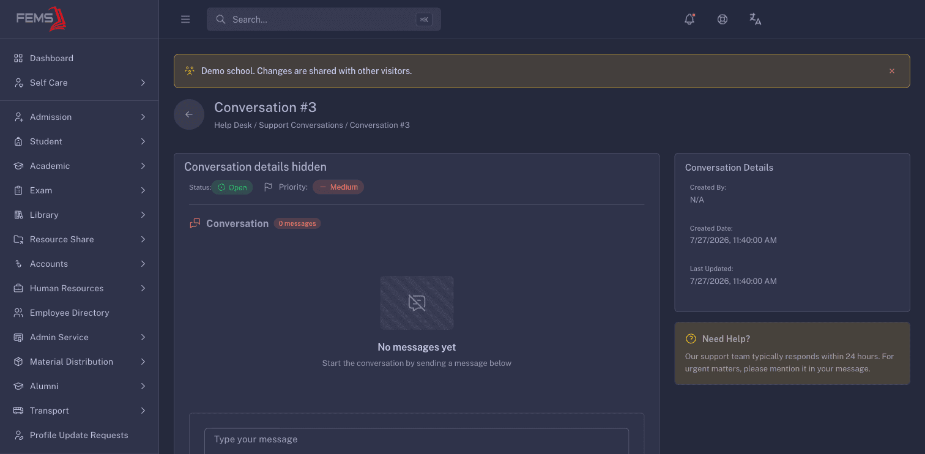Click the No messages yet text
925x454 pixels.
click(417, 347)
